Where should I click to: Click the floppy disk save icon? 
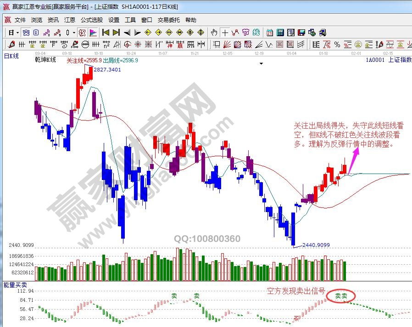click(x=301, y=33)
